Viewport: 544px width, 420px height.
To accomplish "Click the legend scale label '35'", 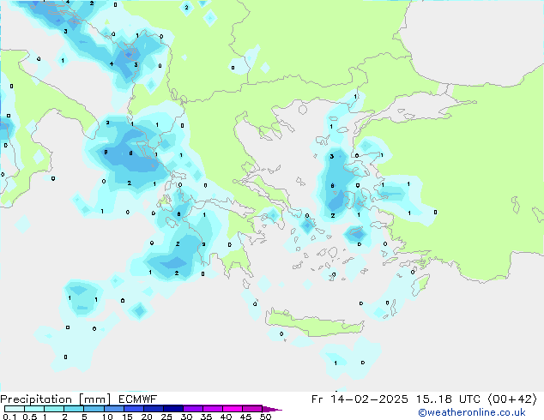I will (206, 417).
